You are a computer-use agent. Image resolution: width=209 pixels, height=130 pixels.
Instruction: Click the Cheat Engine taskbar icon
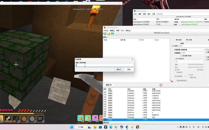click(127, 127)
